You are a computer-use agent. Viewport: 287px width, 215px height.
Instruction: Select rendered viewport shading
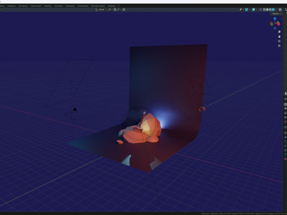pos(273,10)
